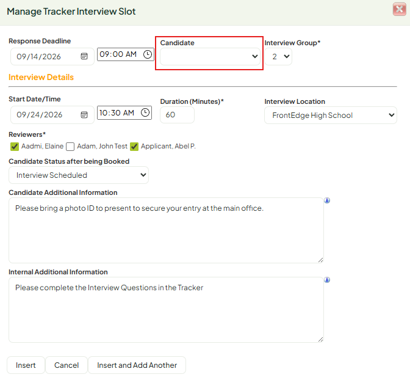
Task: Click info icon beside Candidate Additional Information
Action: (327, 200)
